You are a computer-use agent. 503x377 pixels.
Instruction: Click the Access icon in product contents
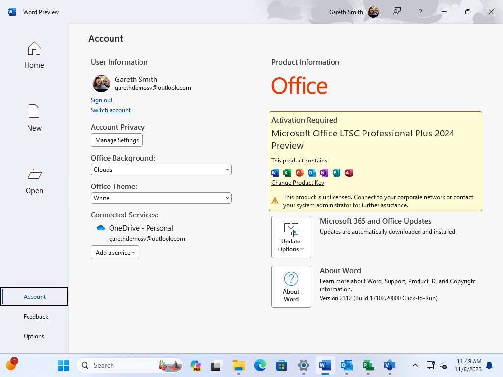point(349,173)
